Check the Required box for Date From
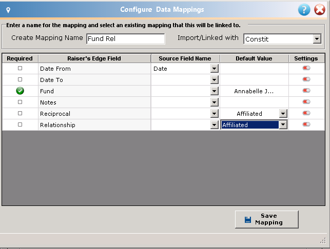Viewport: 330px width, 249px height. (20, 68)
